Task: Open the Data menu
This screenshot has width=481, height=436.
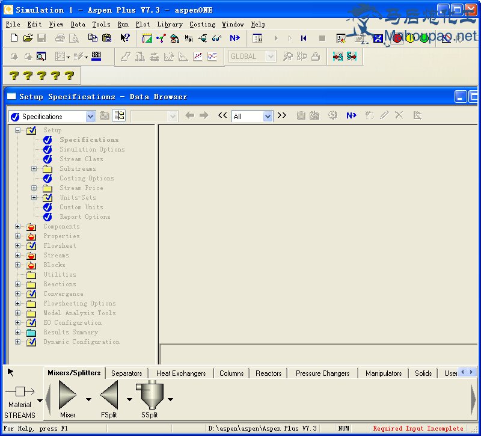Action: point(78,24)
